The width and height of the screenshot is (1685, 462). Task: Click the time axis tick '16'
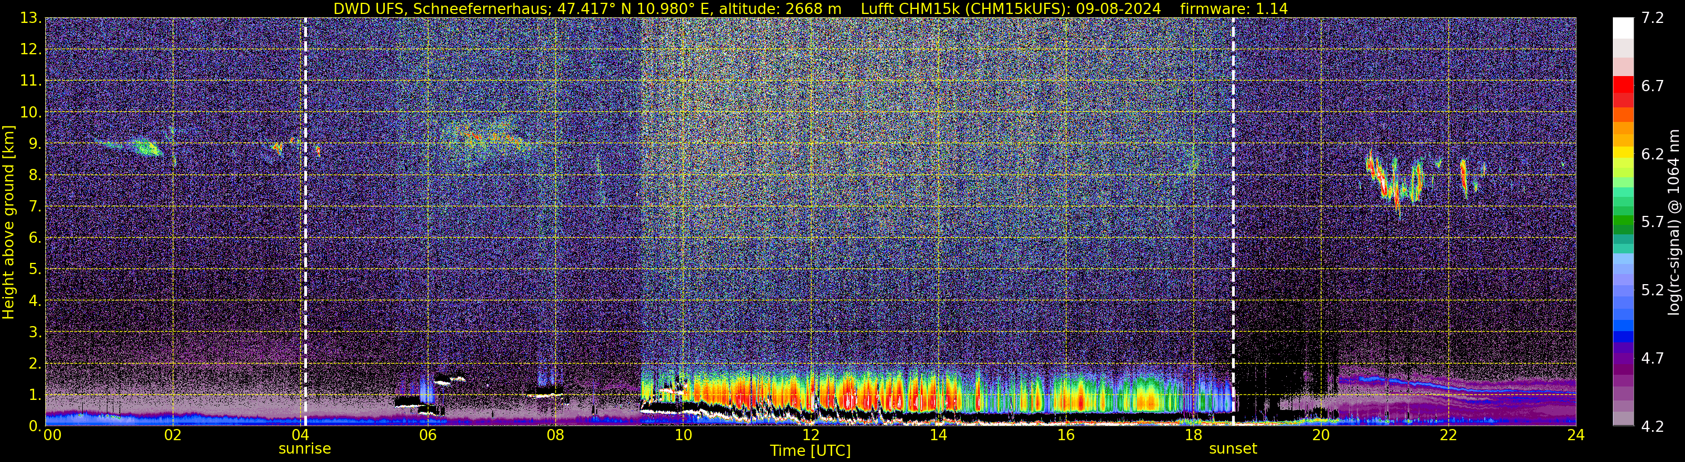(1065, 435)
